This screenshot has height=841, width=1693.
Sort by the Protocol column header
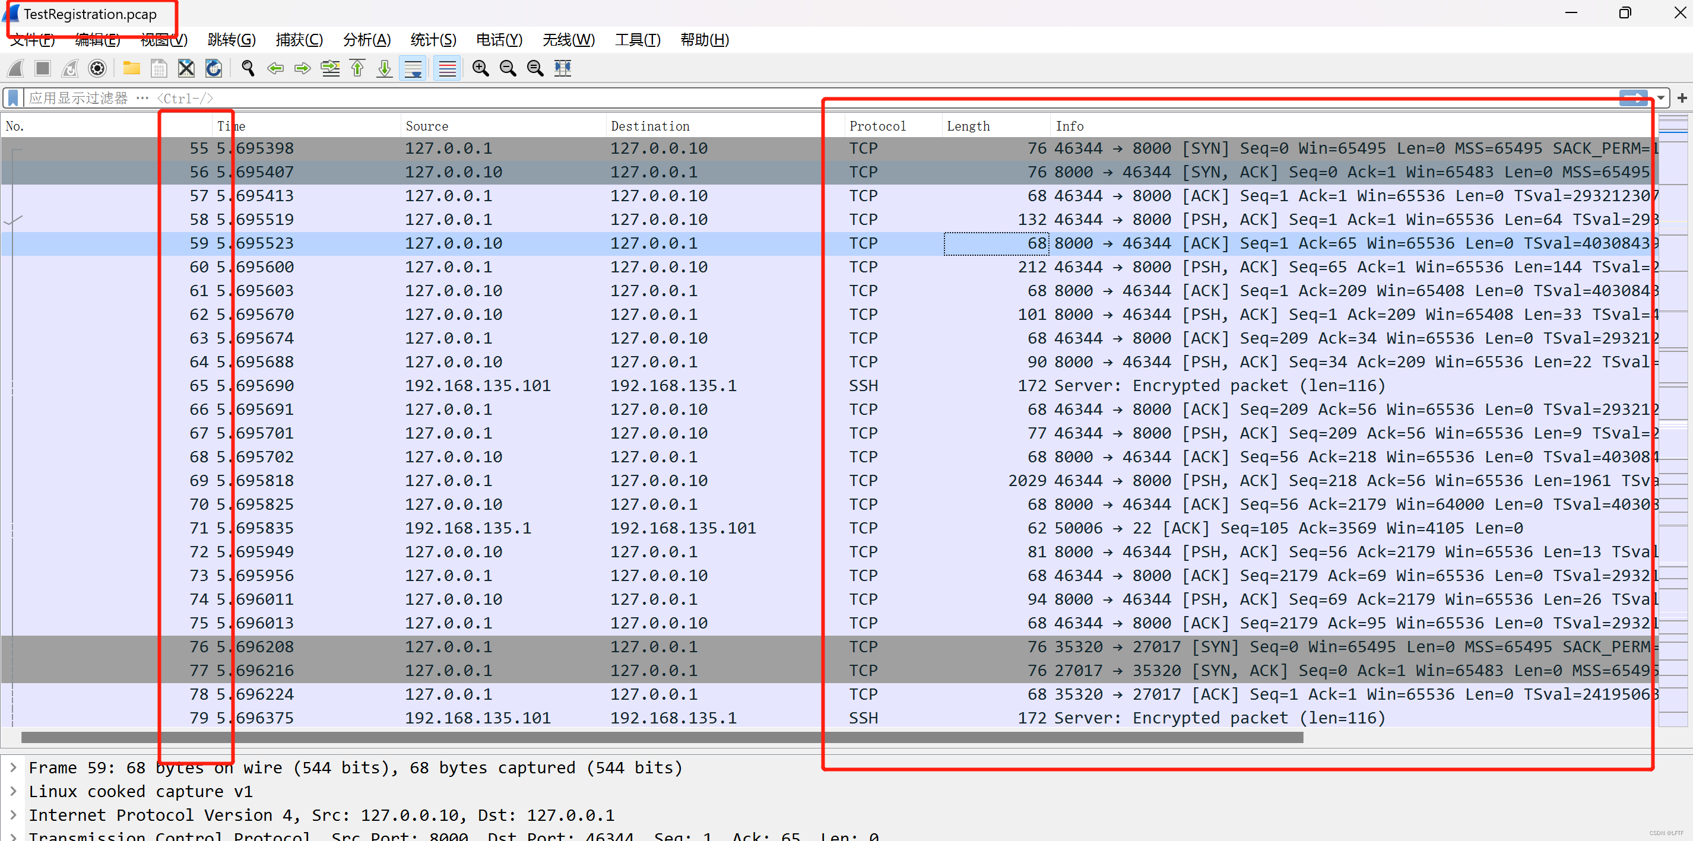(x=877, y=126)
